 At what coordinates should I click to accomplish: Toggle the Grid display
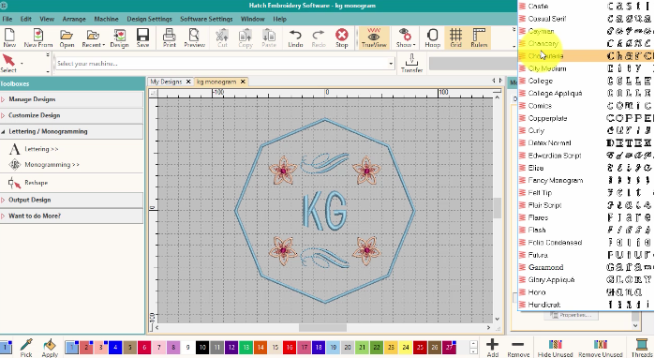click(455, 37)
